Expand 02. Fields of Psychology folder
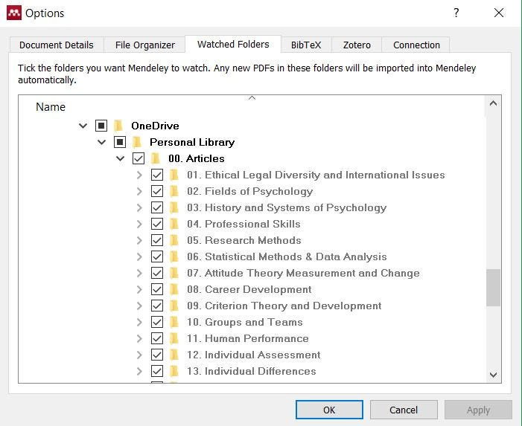 139,191
